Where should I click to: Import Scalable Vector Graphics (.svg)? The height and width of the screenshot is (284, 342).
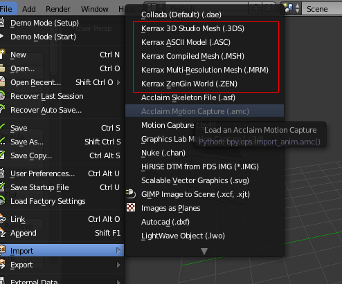point(204,180)
